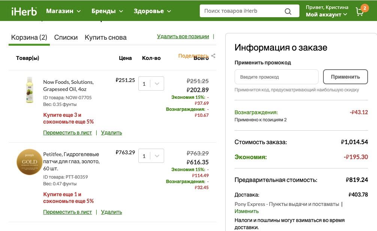Image resolution: width=377 pixels, height=231 pixels.
Task: Click the search magnifier icon
Action: point(288,11)
